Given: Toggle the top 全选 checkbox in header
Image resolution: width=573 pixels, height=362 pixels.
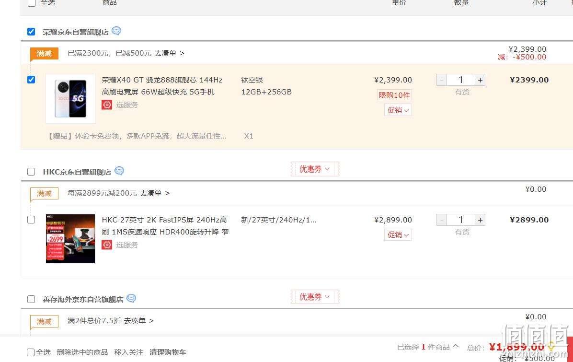Looking at the screenshot, I should pyautogui.click(x=32, y=3).
